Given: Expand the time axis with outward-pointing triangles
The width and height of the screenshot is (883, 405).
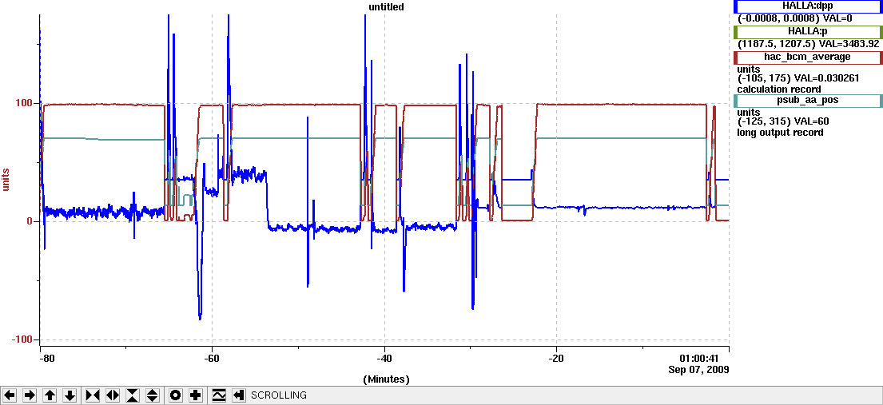Looking at the screenshot, I should [x=113, y=395].
